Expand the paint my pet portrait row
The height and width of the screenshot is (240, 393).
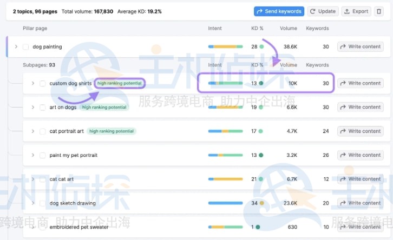33,156
